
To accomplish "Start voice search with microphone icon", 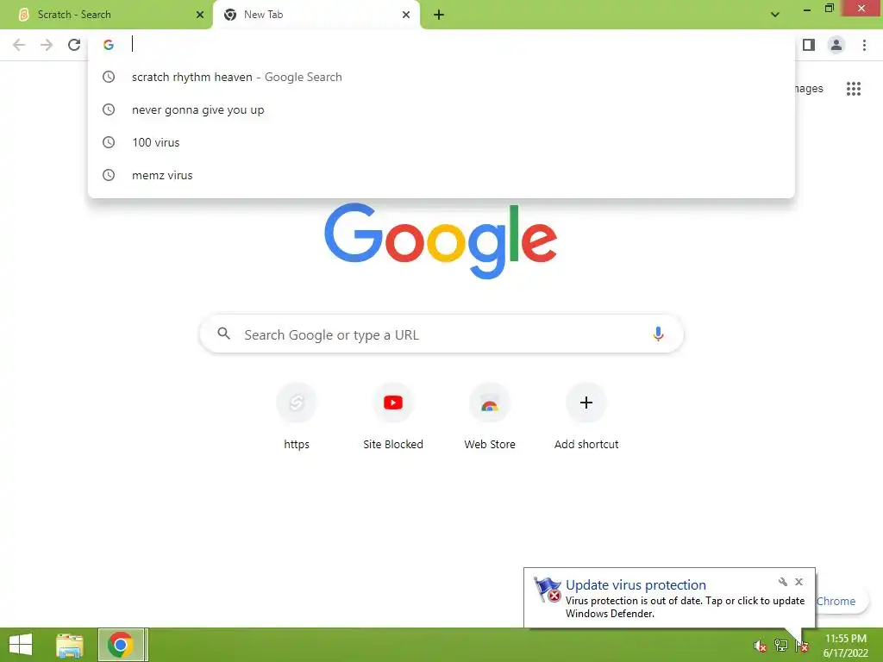I will click(658, 334).
